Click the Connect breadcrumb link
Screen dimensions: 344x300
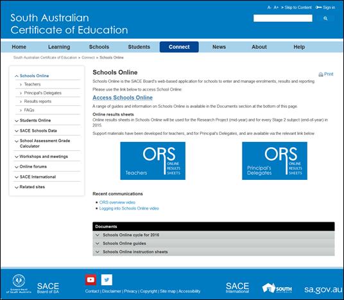(x=88, y=58)
